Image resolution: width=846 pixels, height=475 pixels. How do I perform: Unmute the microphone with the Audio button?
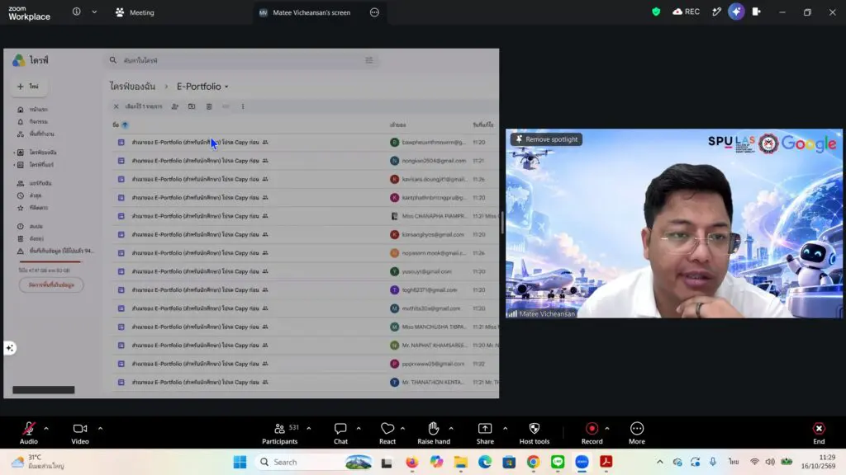click(x=29, y=433)
